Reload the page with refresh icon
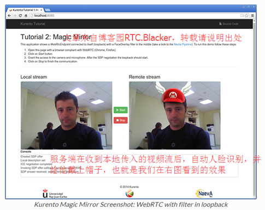Viewport: 265px width, 210px height. 20,16
